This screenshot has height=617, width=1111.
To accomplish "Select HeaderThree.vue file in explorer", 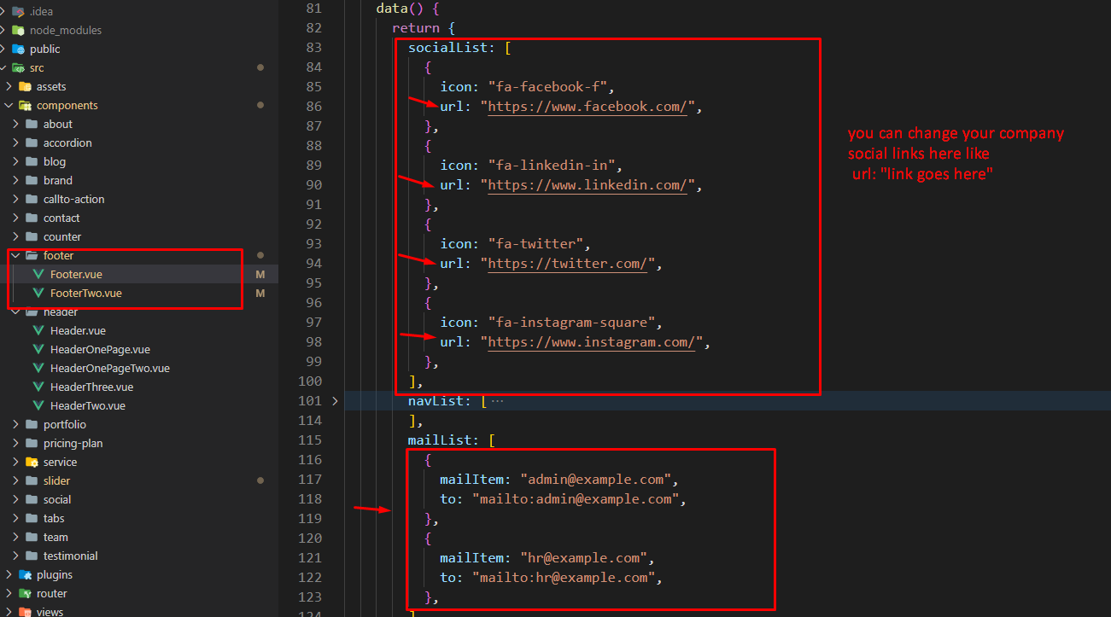I will (x=91, y=387).
